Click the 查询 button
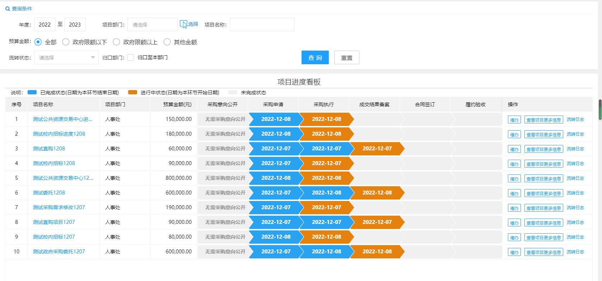The image size is (602, 281). click(315, 57)
